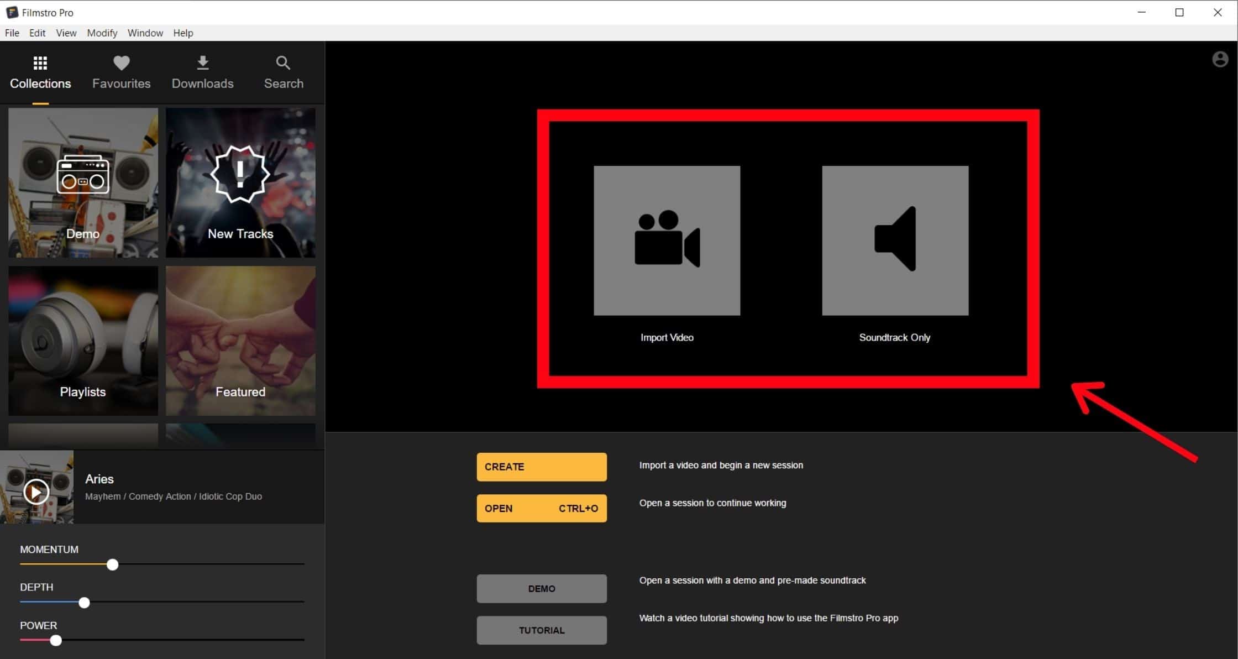Play the Aries track preview

[36, 491]
